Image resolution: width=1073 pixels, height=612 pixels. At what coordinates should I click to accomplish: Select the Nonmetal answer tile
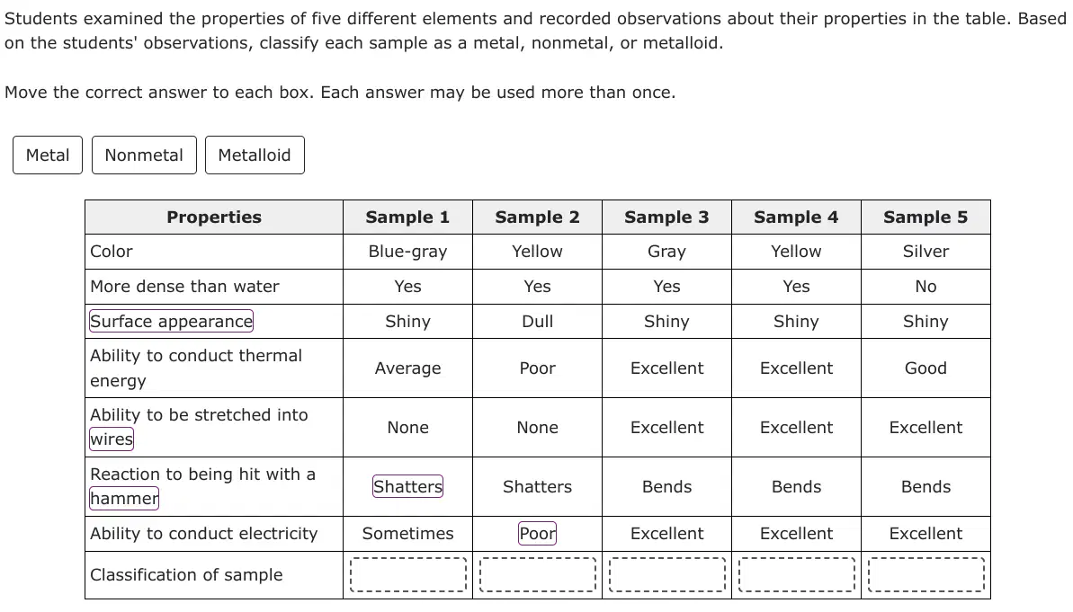(144, 155)
